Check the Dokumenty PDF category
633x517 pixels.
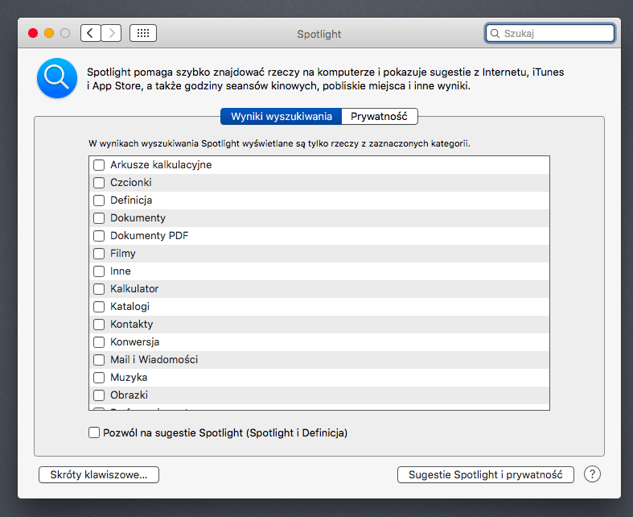[x=99, y=236]
